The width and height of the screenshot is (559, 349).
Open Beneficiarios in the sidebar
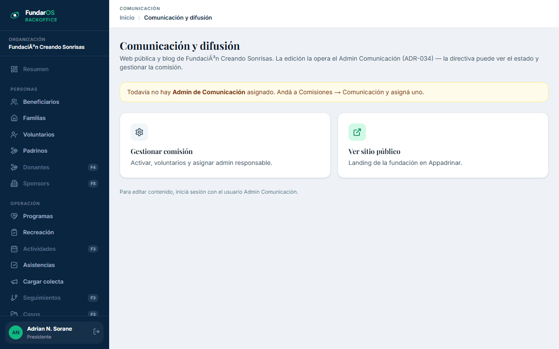click(x=54, y=102)
